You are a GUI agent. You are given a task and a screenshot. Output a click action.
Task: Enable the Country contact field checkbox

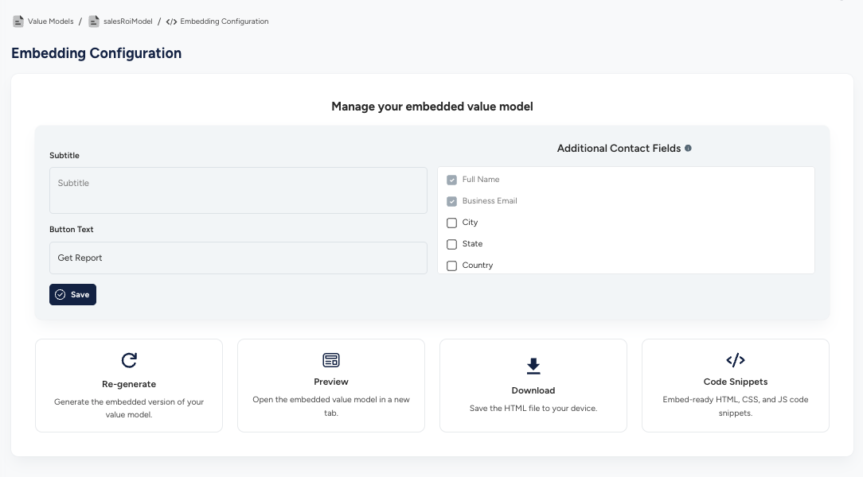click(x=452, y=266)
